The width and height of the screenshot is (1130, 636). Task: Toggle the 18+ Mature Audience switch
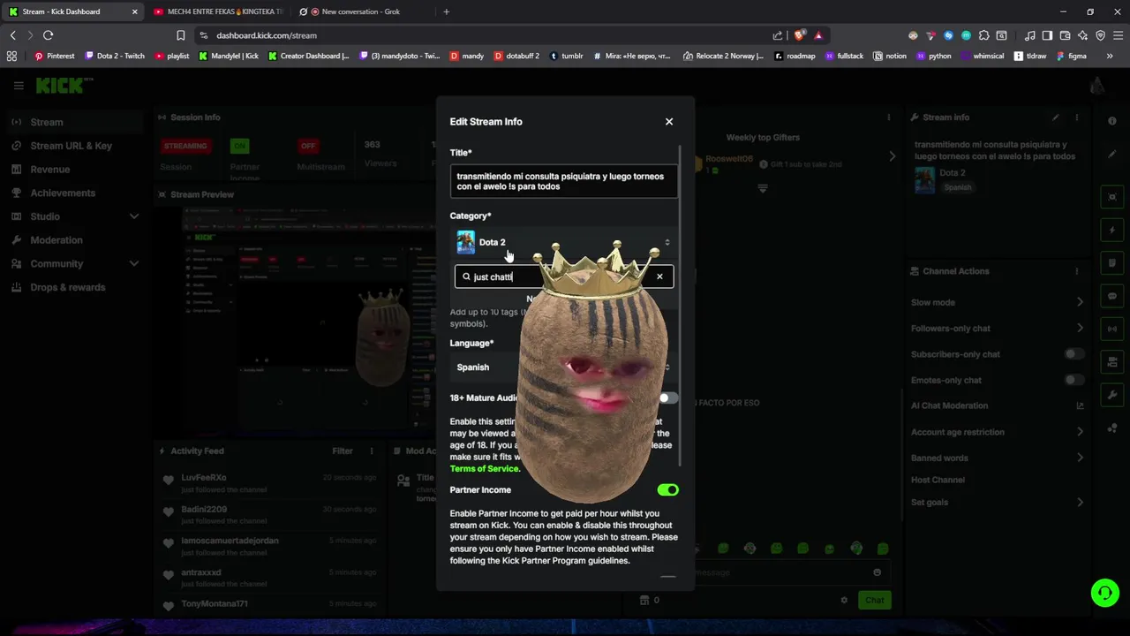(668, 398)
